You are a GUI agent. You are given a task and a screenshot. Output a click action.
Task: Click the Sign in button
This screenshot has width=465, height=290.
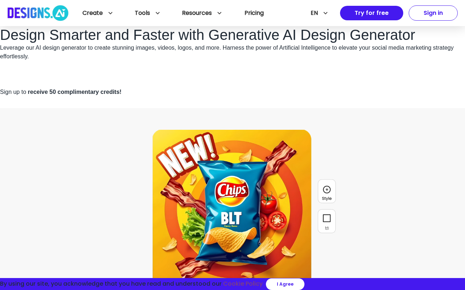[433, 13]
